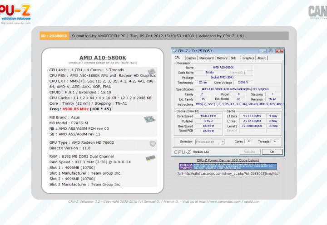Click the RAM Speed 933.3 MHz line
The height and width of the screenshot is (225, 327).
click(90, 162)
